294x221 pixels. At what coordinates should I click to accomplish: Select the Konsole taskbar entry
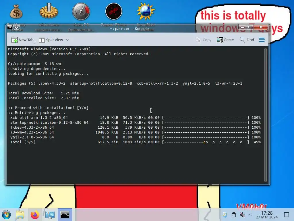(65, 215)
